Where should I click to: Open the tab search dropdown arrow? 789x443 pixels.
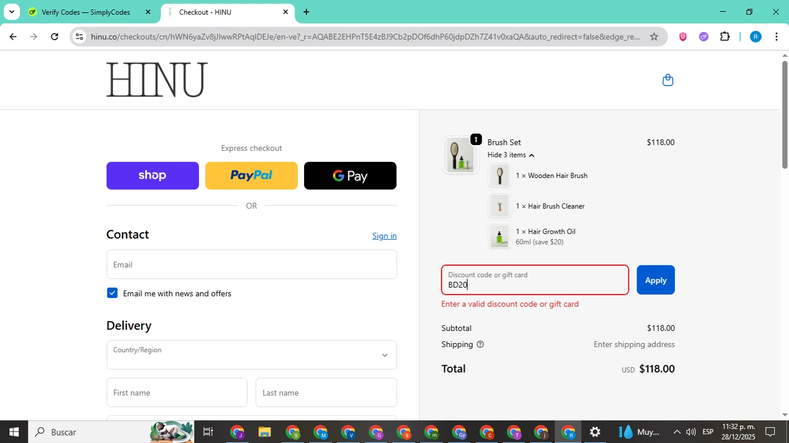click(12, 12)
